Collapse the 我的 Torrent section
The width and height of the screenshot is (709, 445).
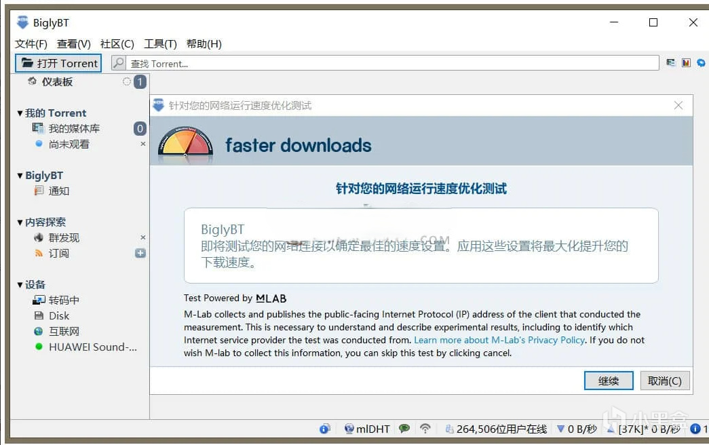coord(20,113)
